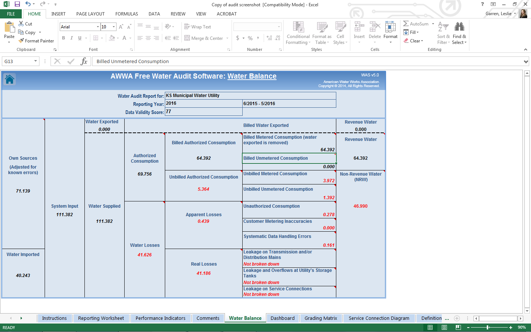Viewport: 531px width, 332px height.
Task: Switch to INSERT ribbon tab
Action: pos(58,14)
